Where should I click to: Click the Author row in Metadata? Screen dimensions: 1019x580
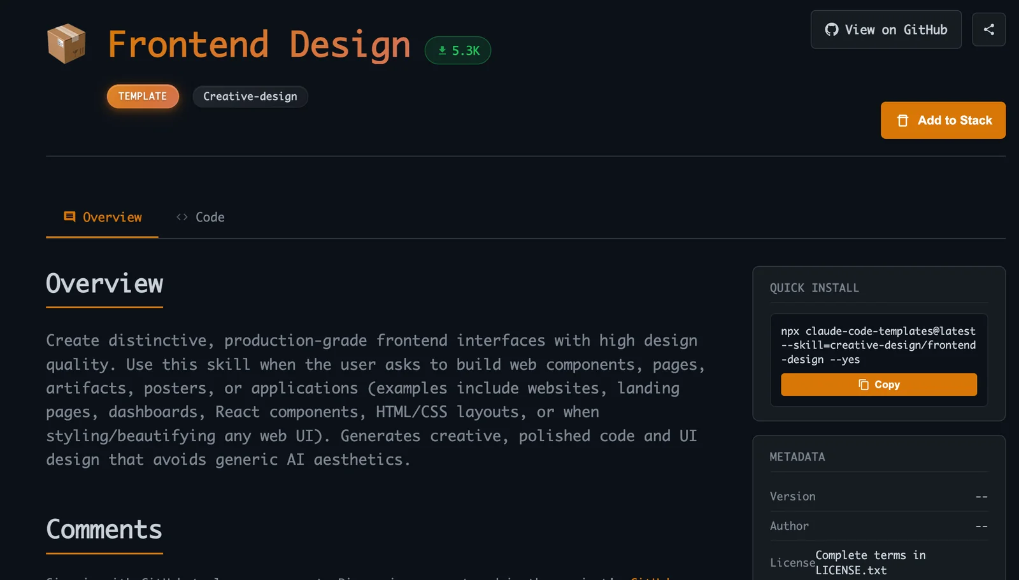[x=878, y=526]
